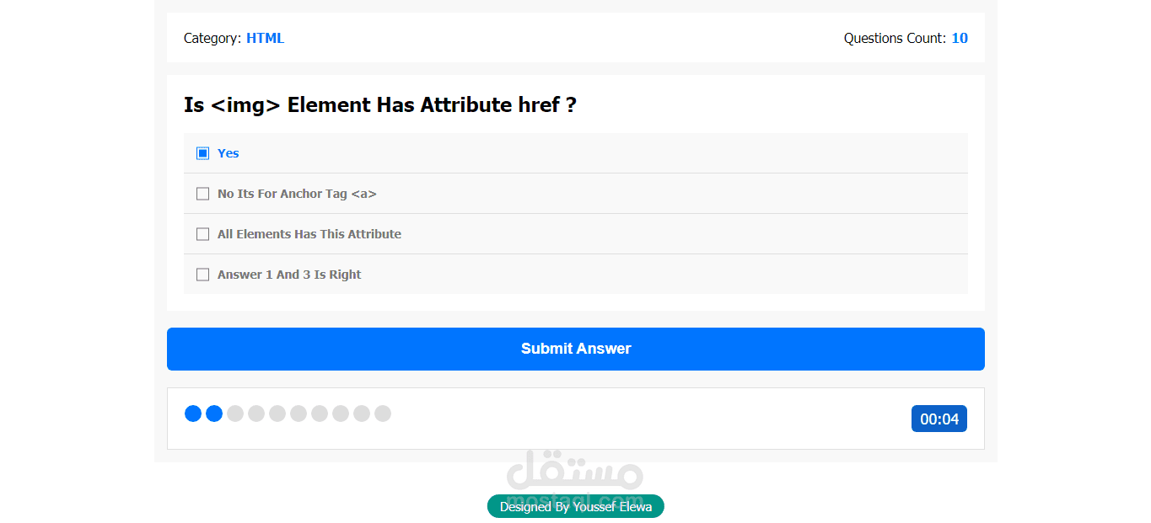1151x523 pixels.
Task: Click the questions count number 10
Action: click(960, 38)
